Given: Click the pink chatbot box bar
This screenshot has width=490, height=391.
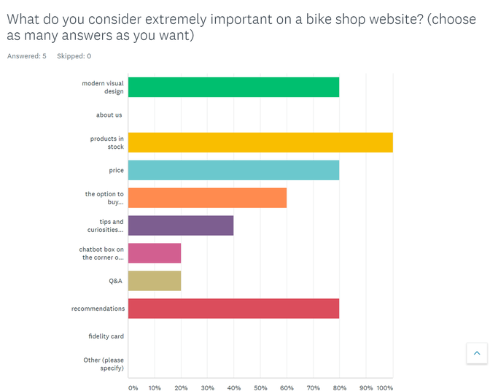Looking at the screenshot, I should click(155, 253).
